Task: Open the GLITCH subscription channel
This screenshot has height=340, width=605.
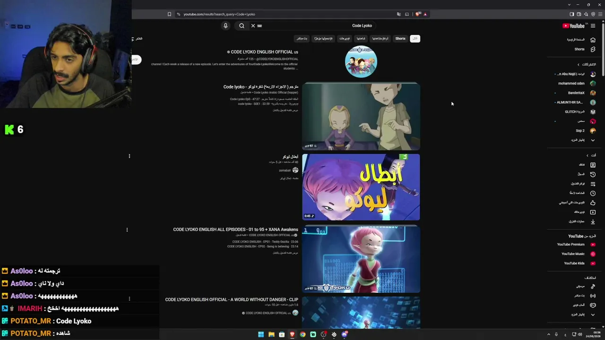Action: pos(580,112)
